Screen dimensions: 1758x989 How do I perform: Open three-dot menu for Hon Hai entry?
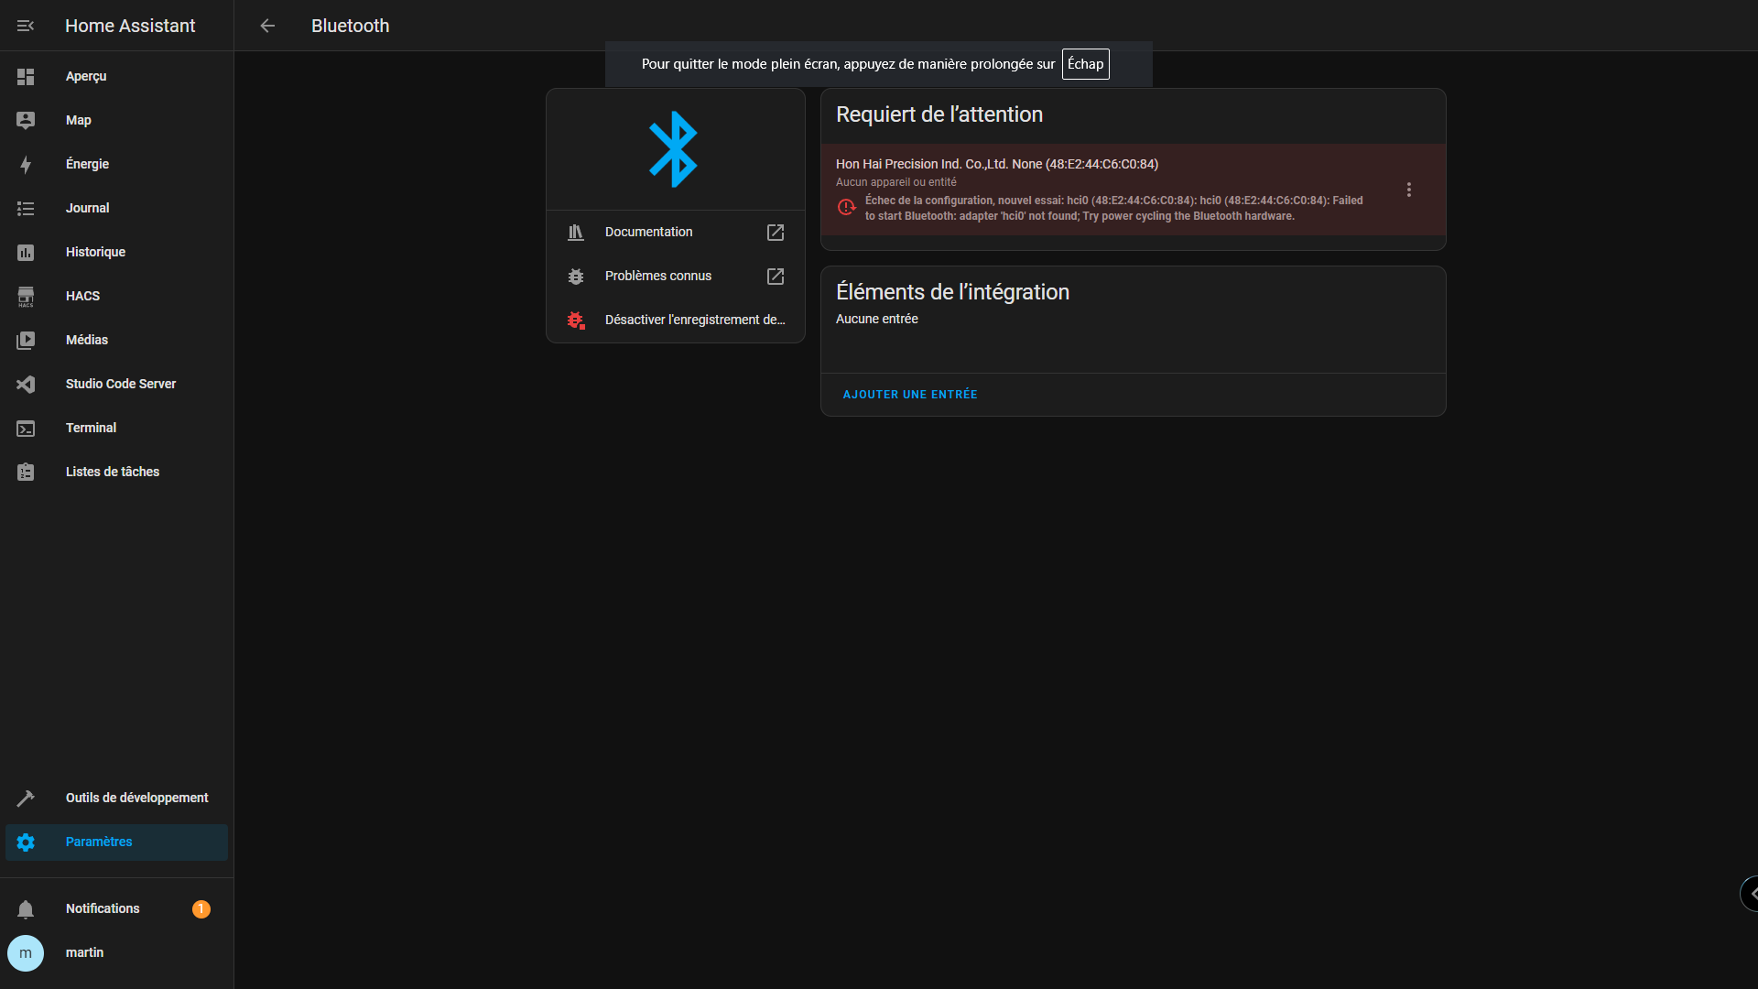point(1409,190)
